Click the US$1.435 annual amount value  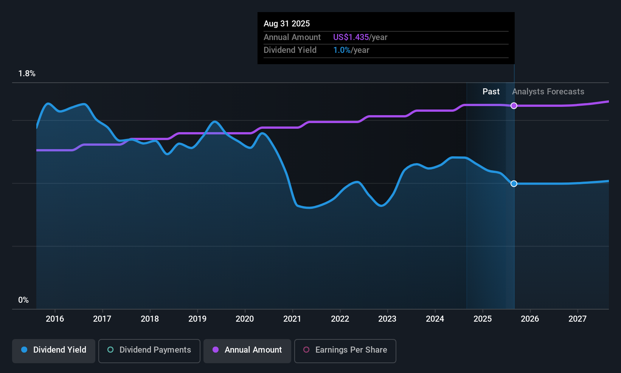click(351, 37)
